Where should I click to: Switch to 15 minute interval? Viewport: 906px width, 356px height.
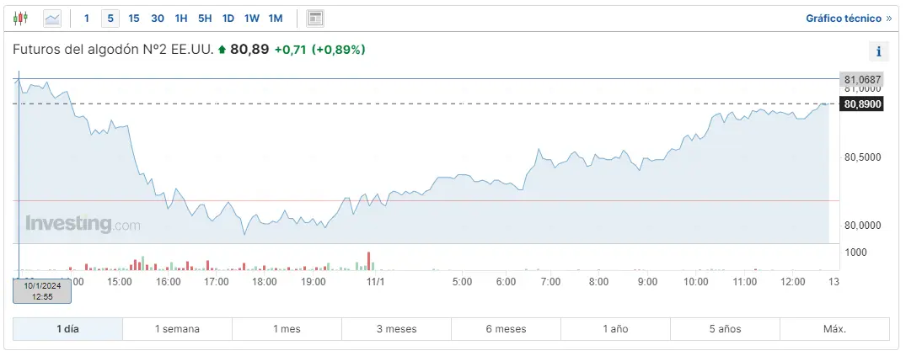click(x=134, y=18)
